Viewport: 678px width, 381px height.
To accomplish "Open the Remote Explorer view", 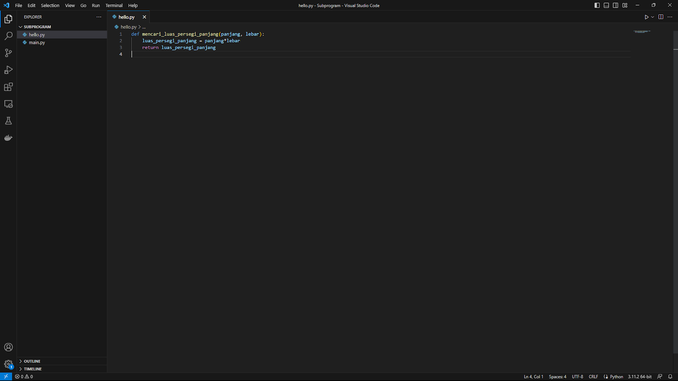I will point(8,104).
